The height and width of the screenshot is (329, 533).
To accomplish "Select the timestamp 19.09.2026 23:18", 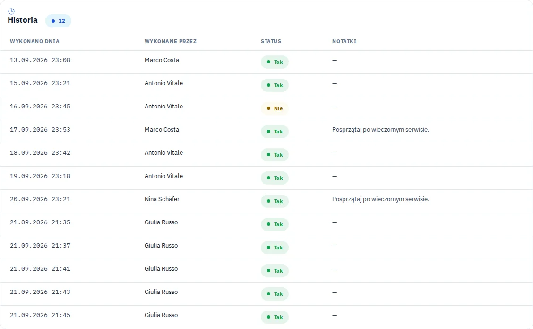I will pos(40,176).
